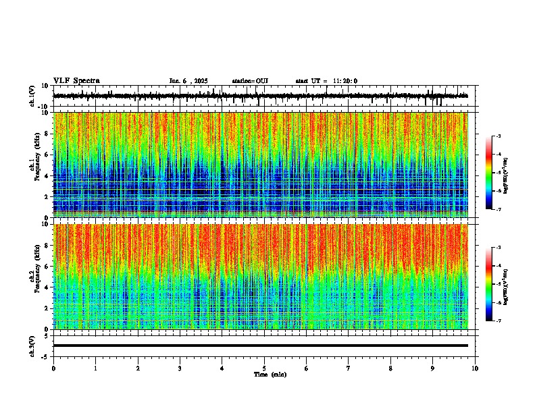Select the "start UT = 11:20:0" text
The height and width of the screenshot is (413, 535).
coord(326,81)
